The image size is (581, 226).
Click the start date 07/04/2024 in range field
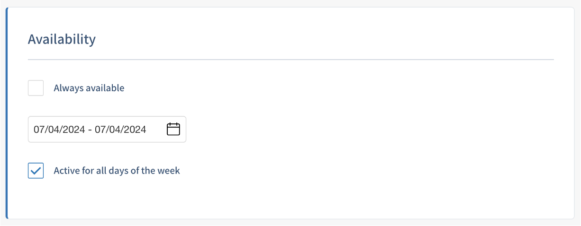[x=59, y=129]
